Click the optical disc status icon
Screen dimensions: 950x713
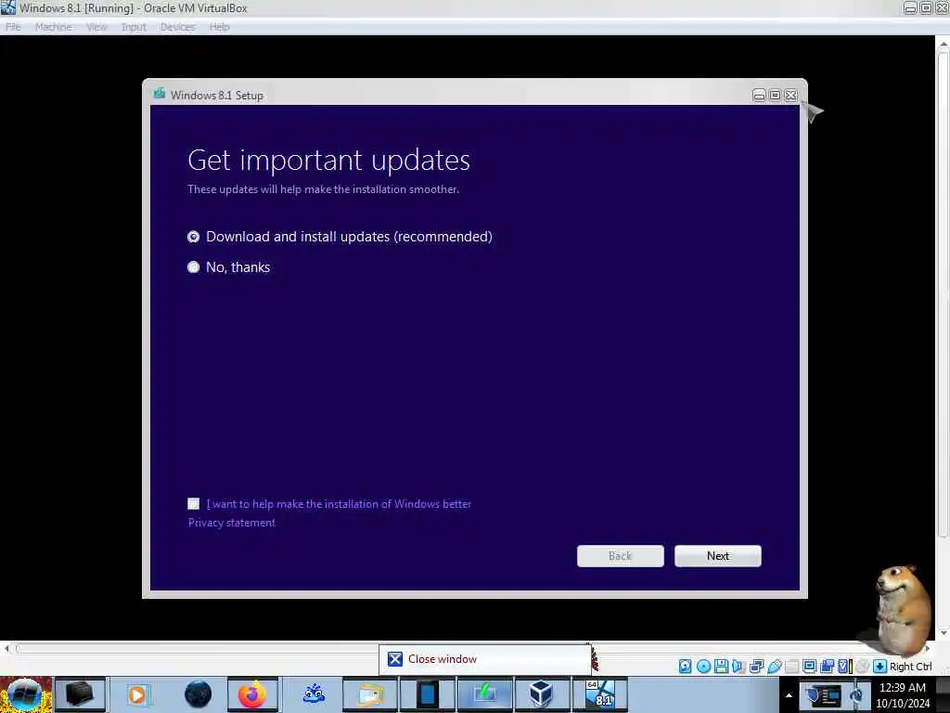coord(703,667)
